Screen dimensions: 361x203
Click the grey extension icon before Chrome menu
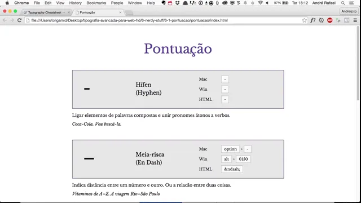point(346,20)
